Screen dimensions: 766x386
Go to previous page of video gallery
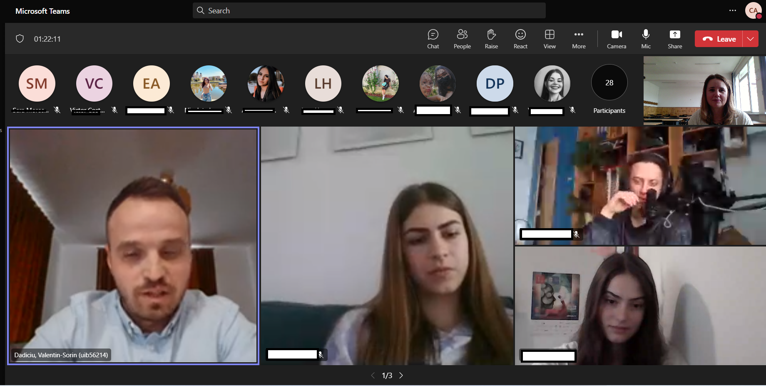click(x=373, y=376)
